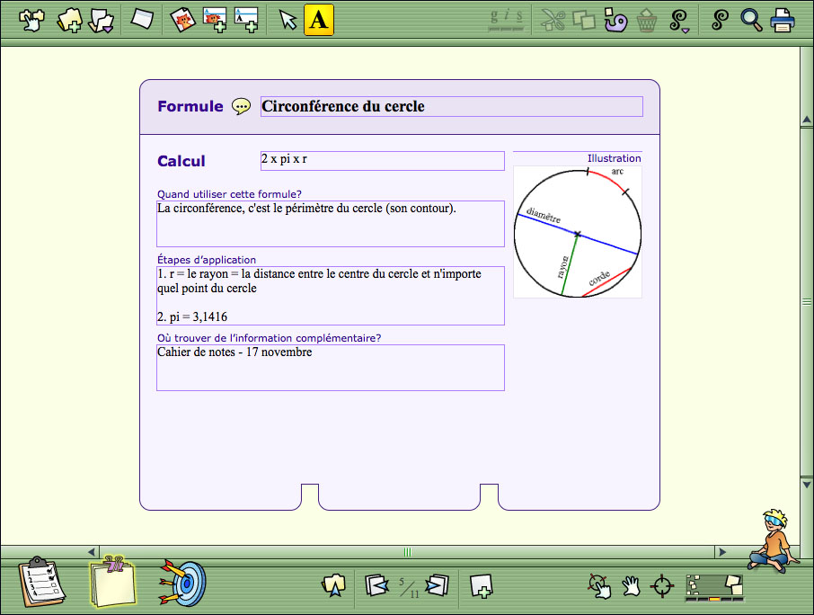Click the zoom level indicator under minimap
814x615 pixels.
714,600
